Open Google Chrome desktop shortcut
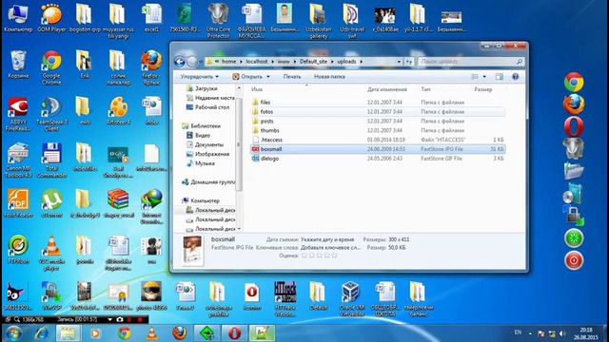Screen dimensions: 609x342 [x=51, y=67]
